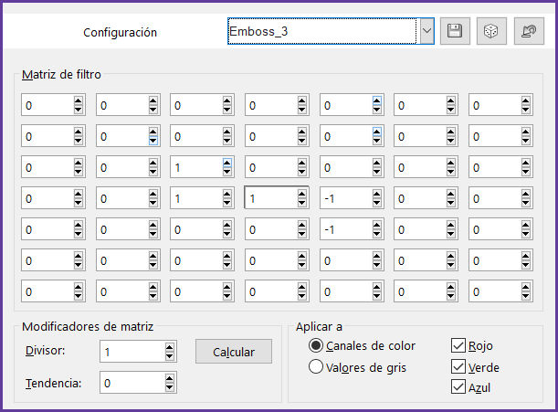This screenshot has height=412, width=558.
Task: Click the save preset floppy disk icon
Action: pyautogui.click(x=455, y=31)
